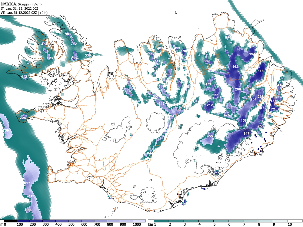Image resolution: width=303 pixels, height=227 pixels.
Task: Select the map visibility value 254
Action: [x=253, y=99]
